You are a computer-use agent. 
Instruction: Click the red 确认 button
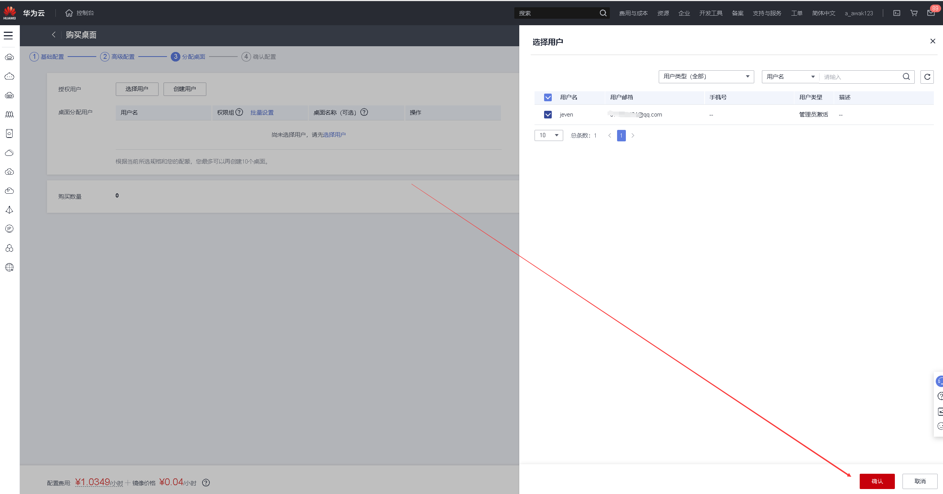(877, 481)
